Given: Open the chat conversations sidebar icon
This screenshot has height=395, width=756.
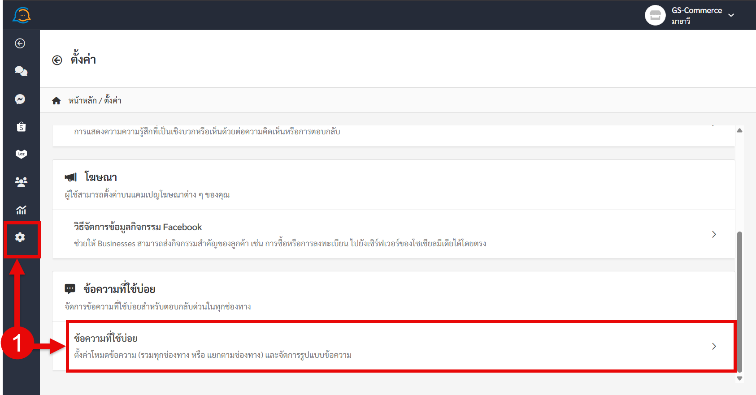Looking at the screenshot, I should pos(21,71).
